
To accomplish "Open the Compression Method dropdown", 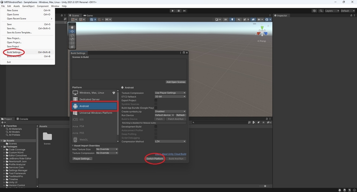I will coord(170,141).
